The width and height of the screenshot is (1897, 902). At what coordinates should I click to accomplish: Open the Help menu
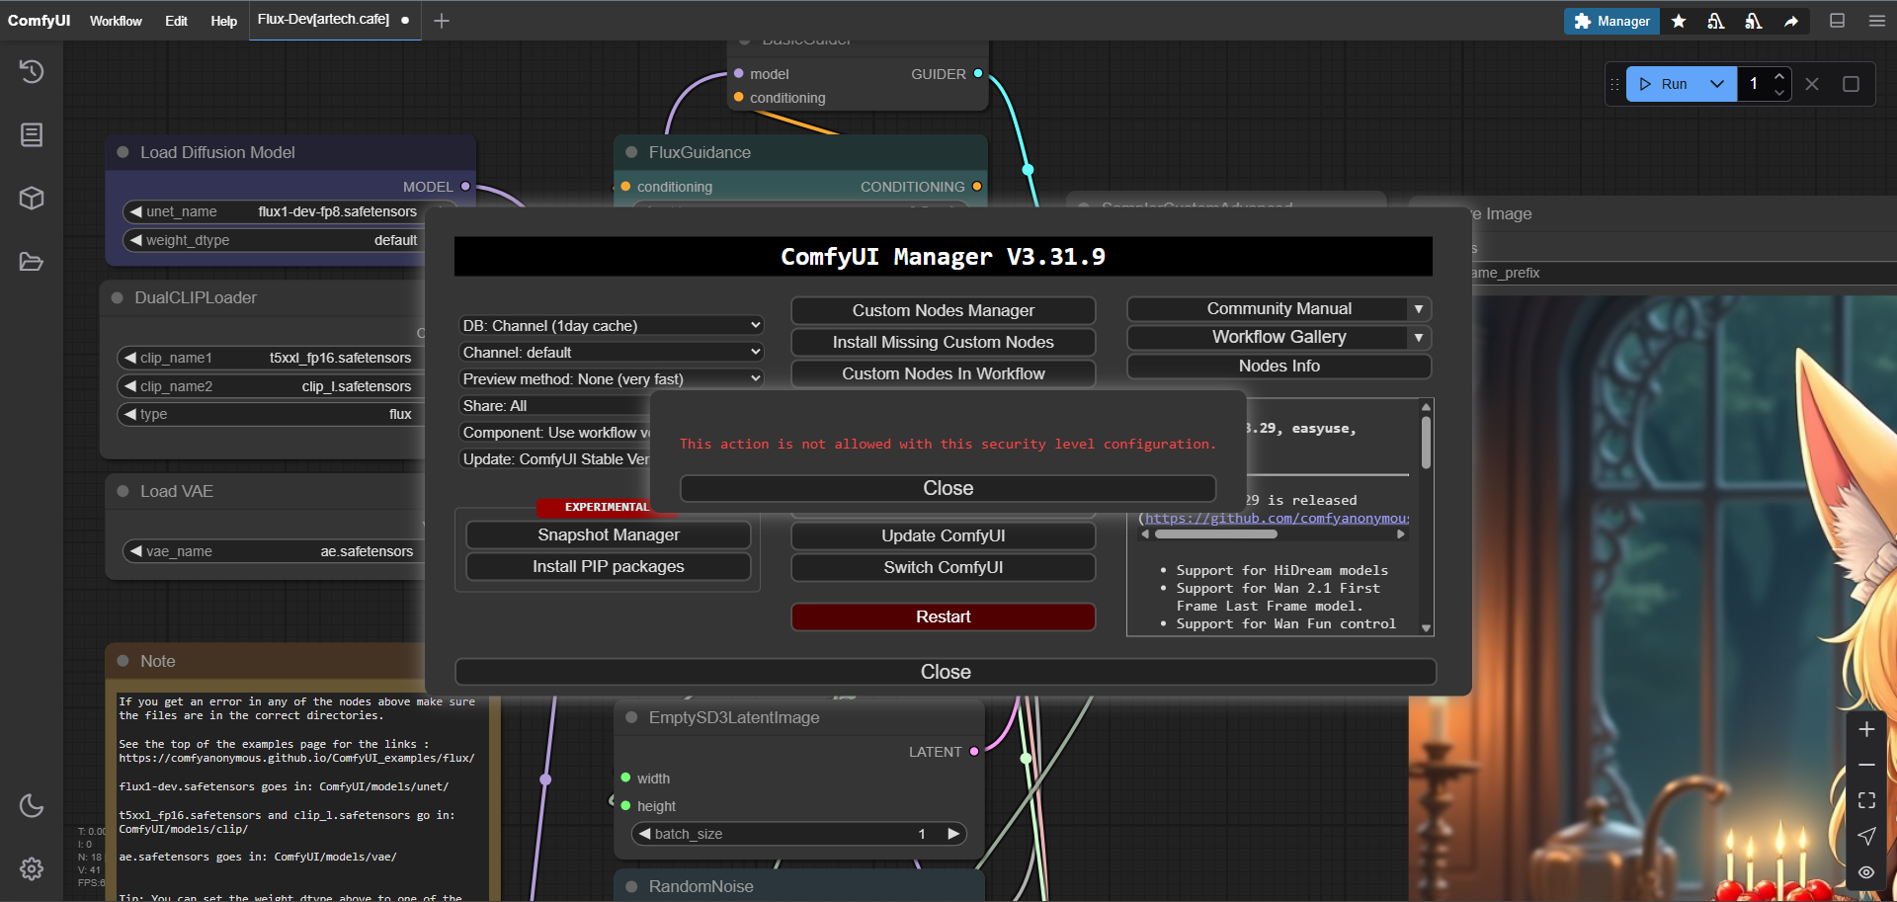click(x=223, y=21)
